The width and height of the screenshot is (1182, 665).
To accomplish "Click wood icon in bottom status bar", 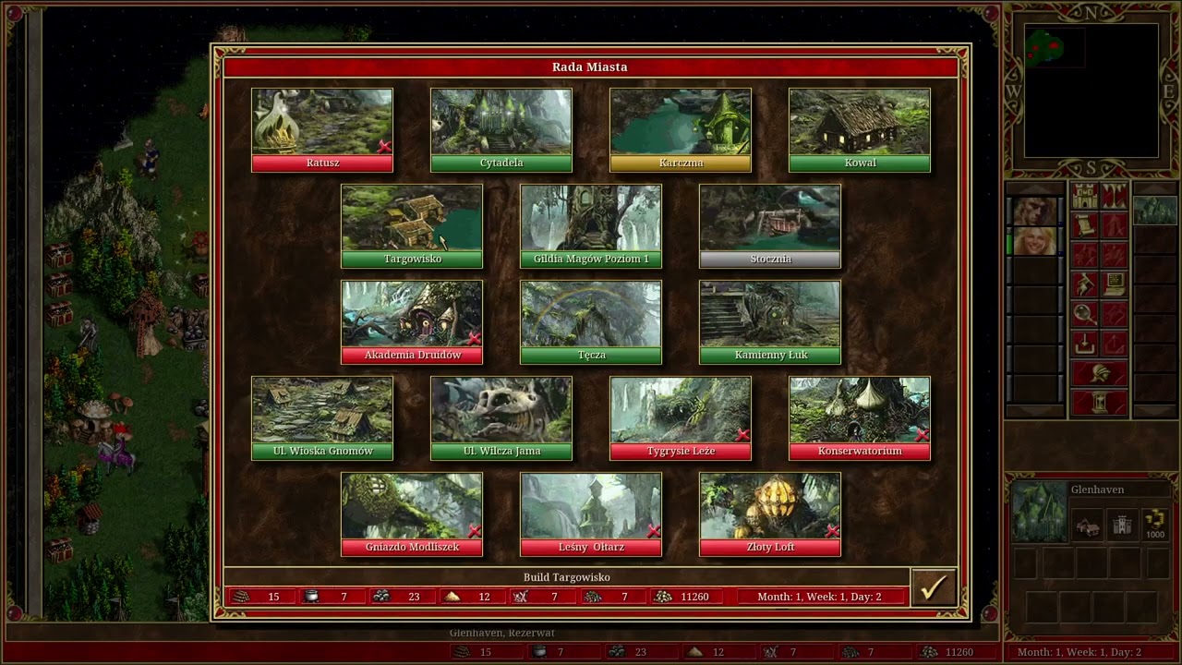I will click(x=460, y=652).
